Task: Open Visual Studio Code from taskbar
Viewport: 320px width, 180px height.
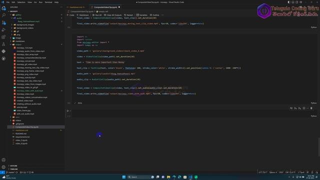Action: pyautogui.click(x=190, y=177)
